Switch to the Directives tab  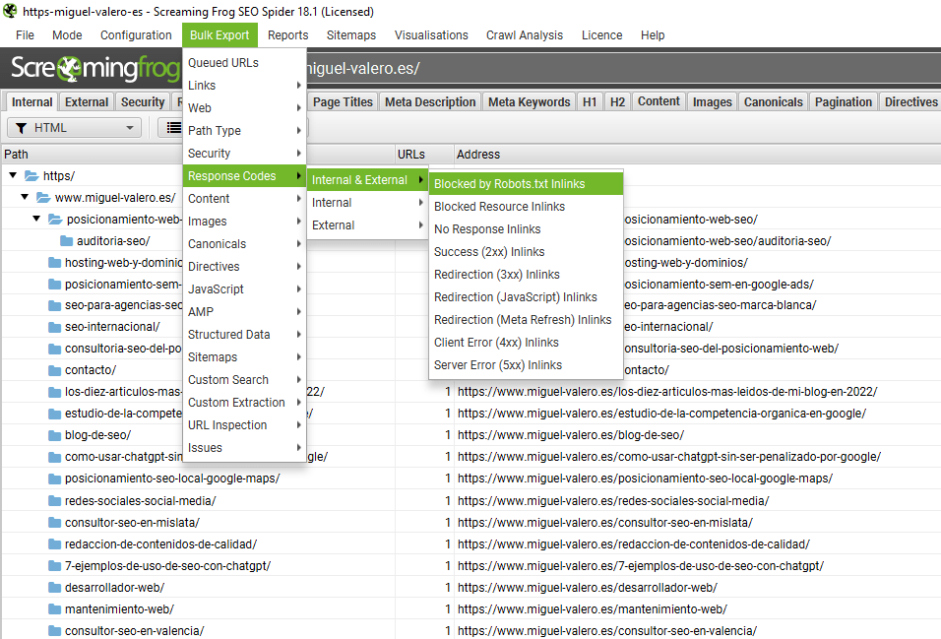point(910,102)
